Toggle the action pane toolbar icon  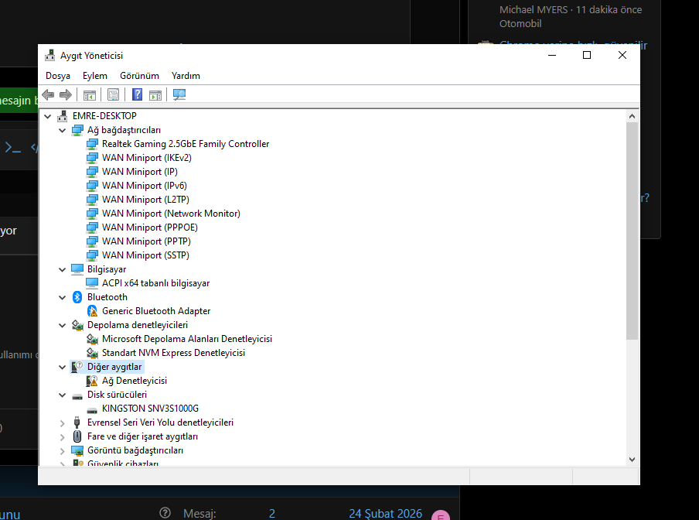(155, 94)
